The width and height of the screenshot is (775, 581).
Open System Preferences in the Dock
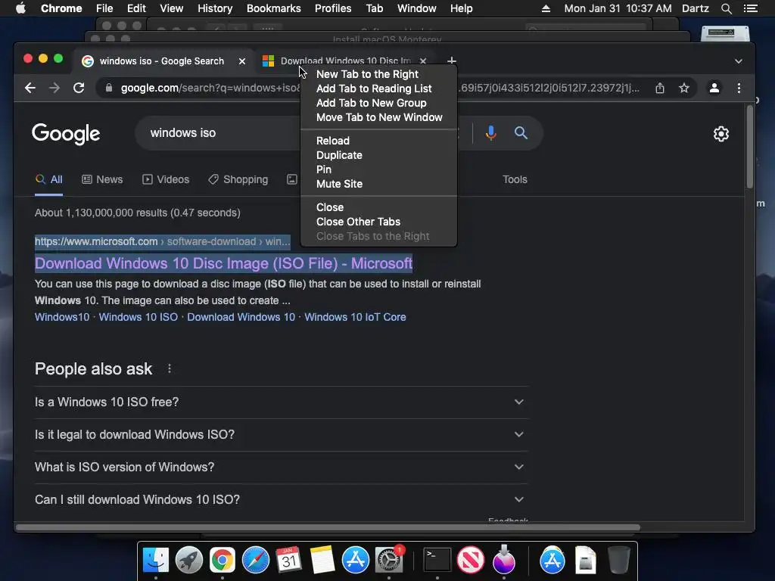(389, 561)
